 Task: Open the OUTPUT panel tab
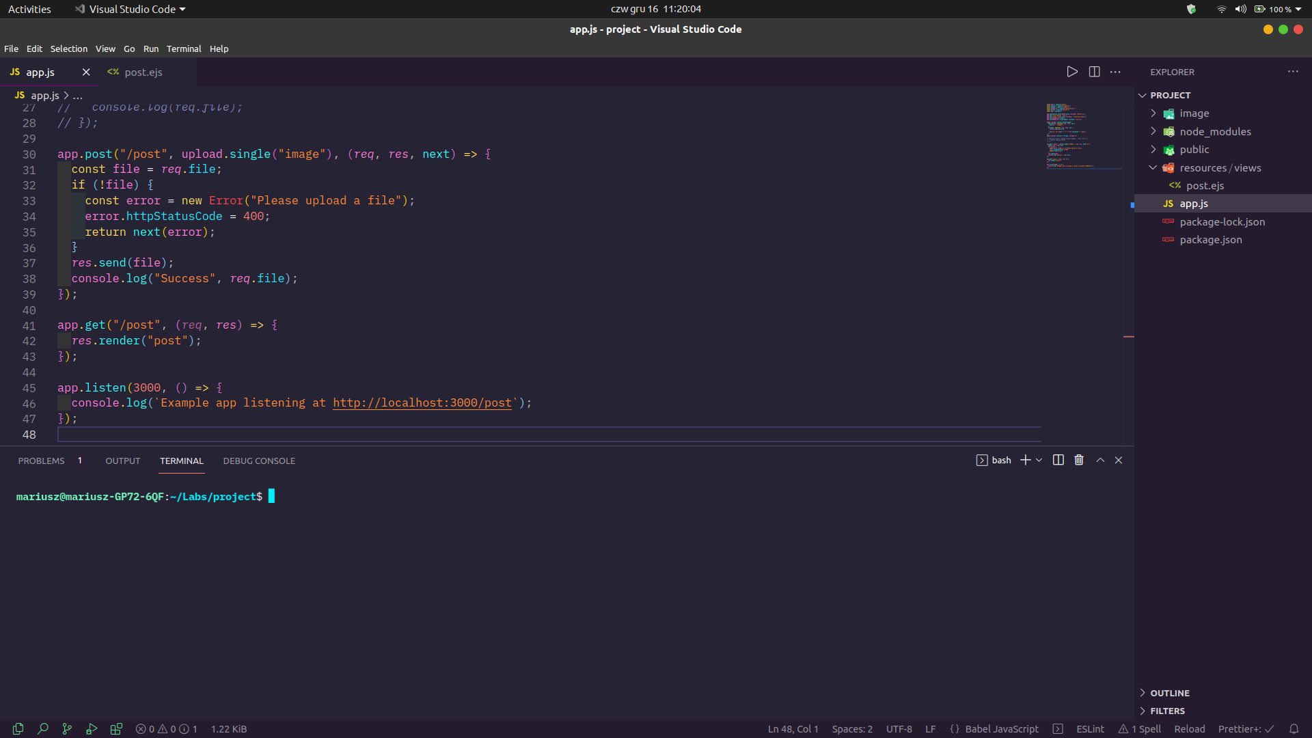[123, 461]
